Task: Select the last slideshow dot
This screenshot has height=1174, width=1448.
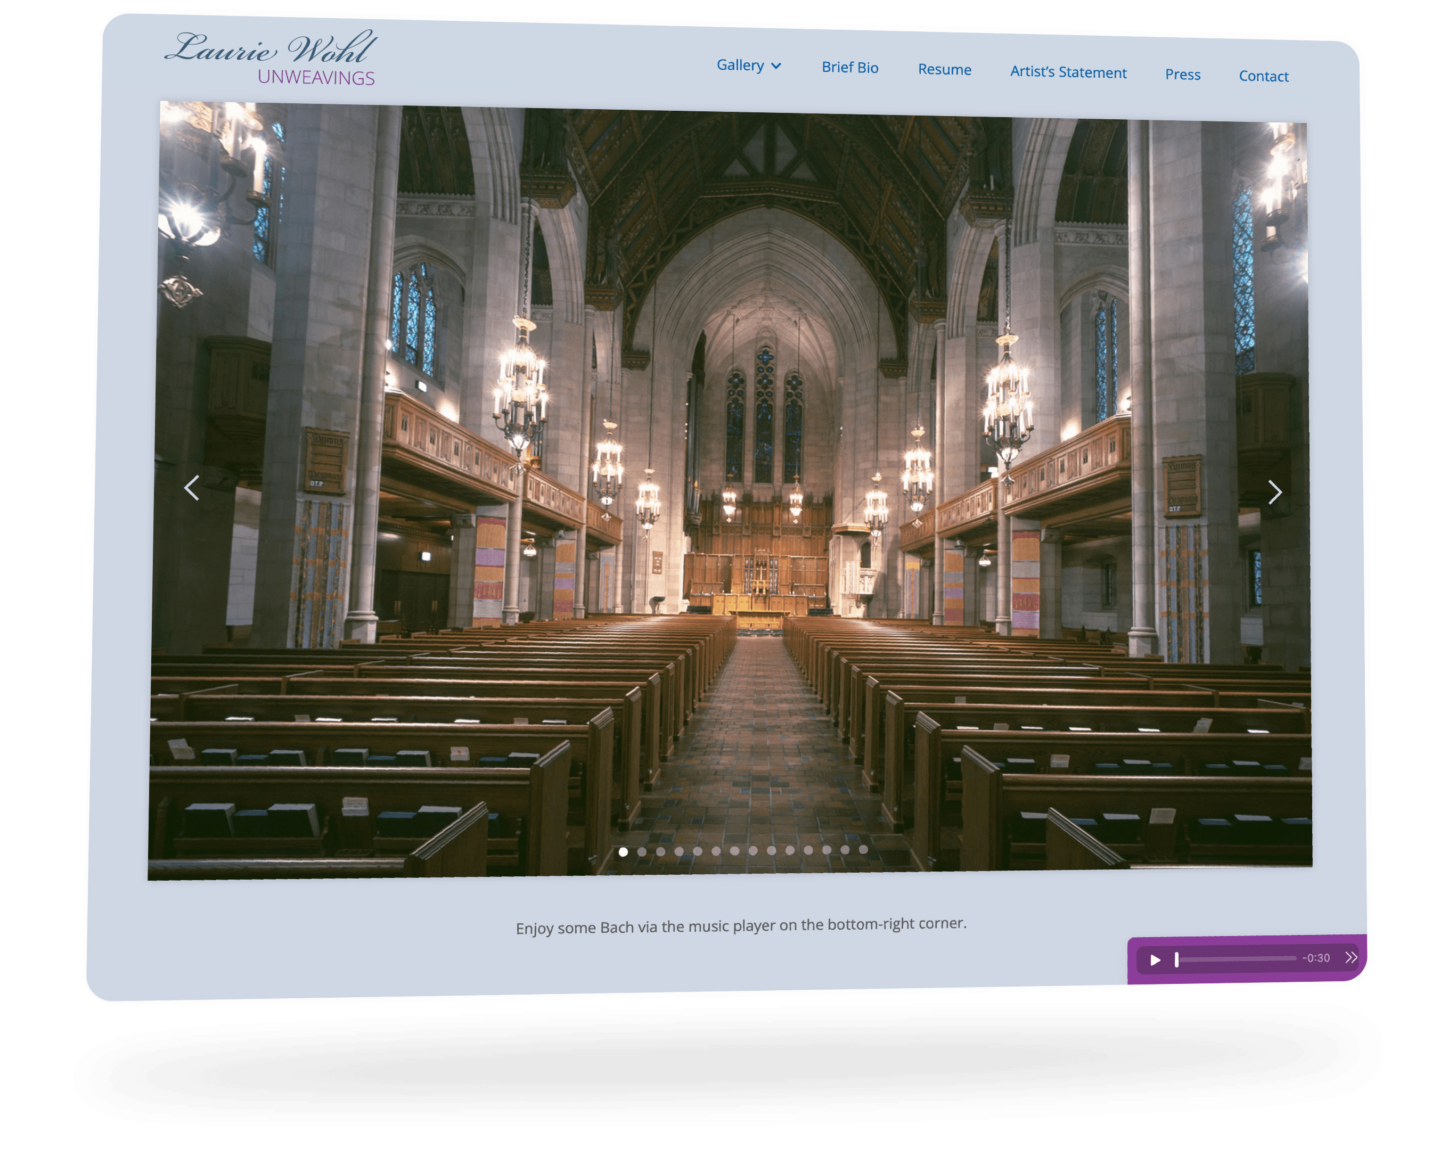Action: click(863, 849)
